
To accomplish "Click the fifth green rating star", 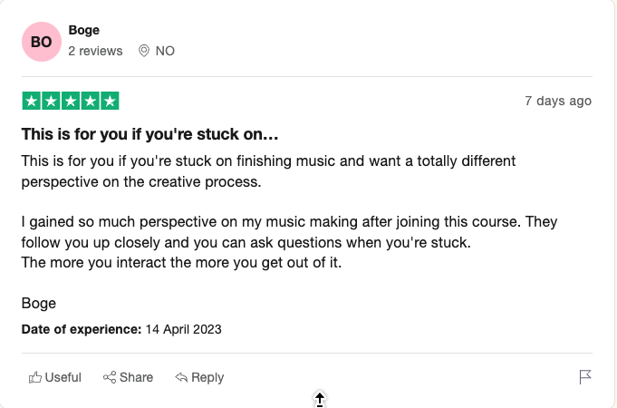I will pyautogui.click(x=110, y=101).
